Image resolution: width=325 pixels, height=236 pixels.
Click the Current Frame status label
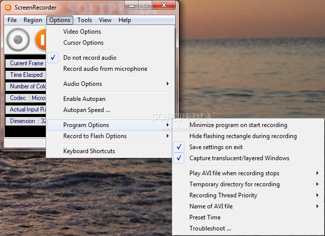click(x=26, y=63)
